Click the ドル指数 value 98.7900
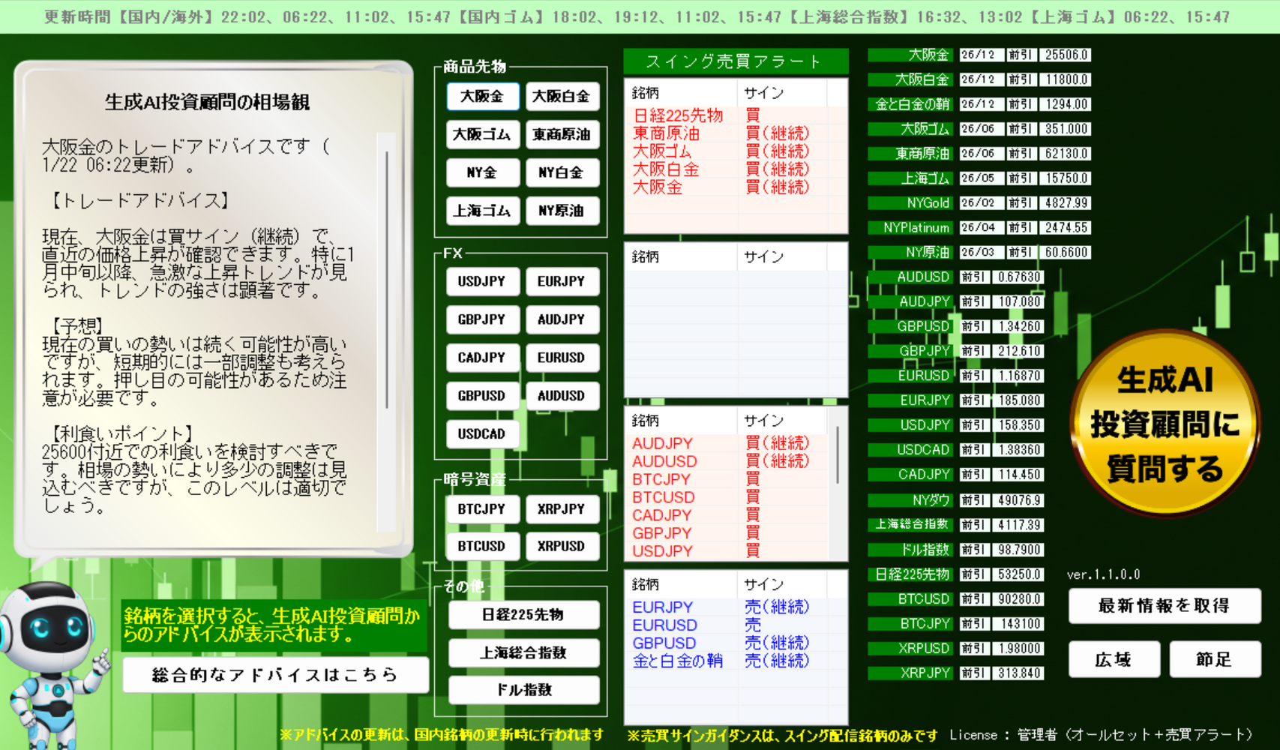The height and width of the screenshot is (750, 1280). [x=1019, y=550]
